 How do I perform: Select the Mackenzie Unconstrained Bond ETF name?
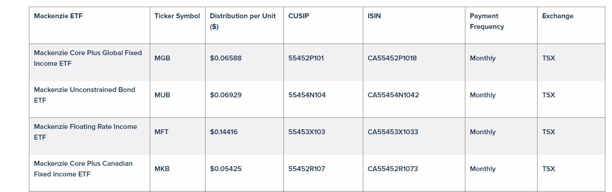pos(84,95)
